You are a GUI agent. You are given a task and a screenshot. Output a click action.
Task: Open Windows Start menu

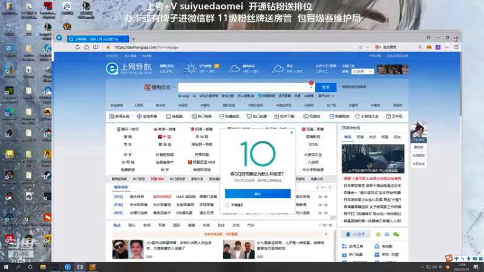(5, 267)
